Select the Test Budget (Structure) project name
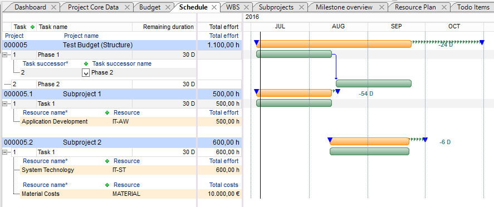This screenshot has width=494, height=207. click(x=97, y=45)
